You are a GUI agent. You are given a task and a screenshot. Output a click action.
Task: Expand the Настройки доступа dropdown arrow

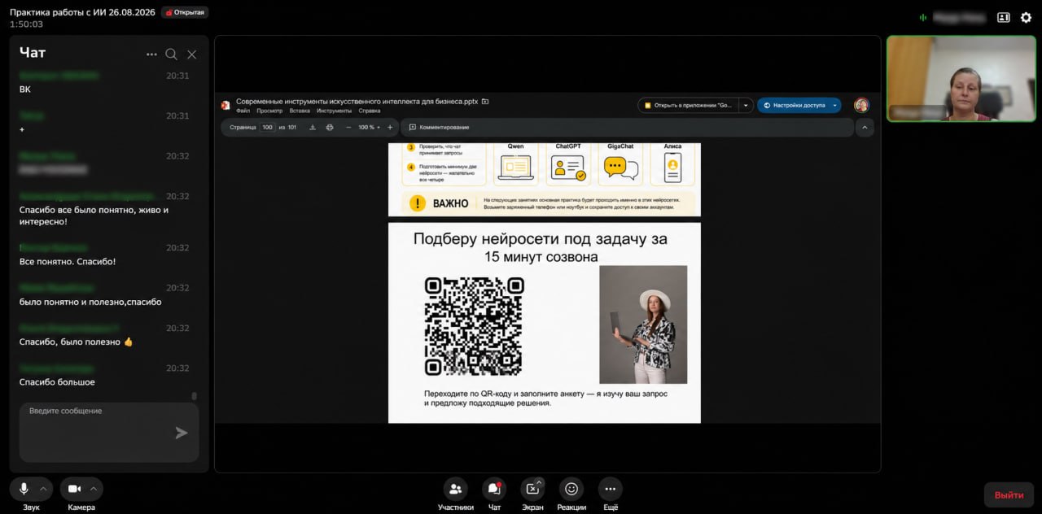point(835,105)
